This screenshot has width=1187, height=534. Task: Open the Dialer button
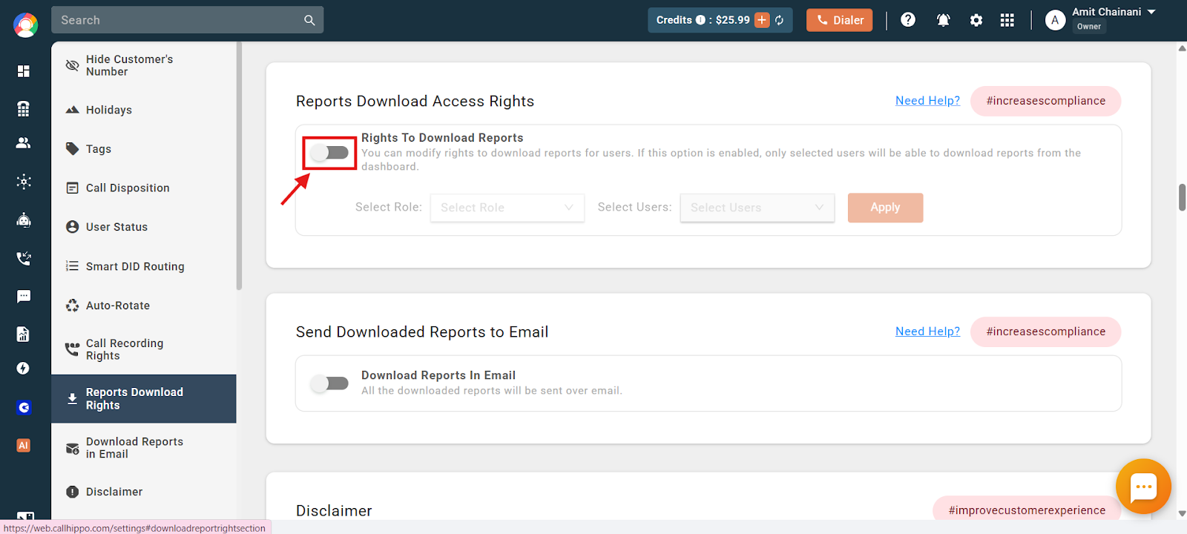839,20
